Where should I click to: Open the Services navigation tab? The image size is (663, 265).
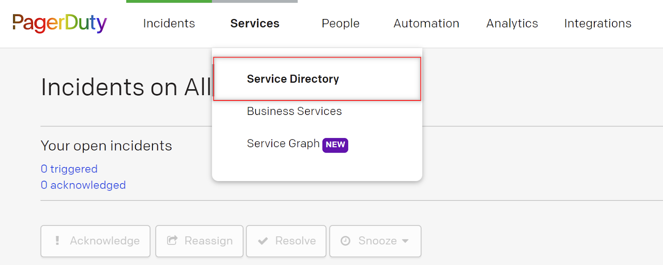(x=254, y=24)
